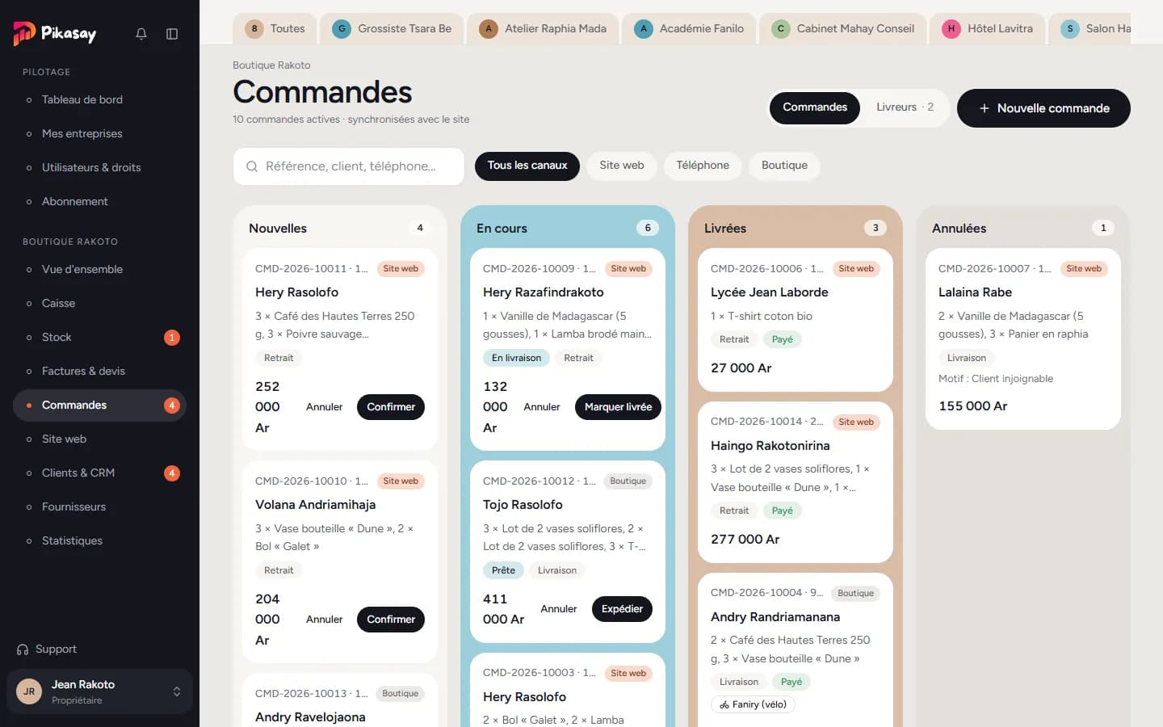
Task: Switch to Cabinet Mahay Conseil tab
Action: [x=843, y=28]
